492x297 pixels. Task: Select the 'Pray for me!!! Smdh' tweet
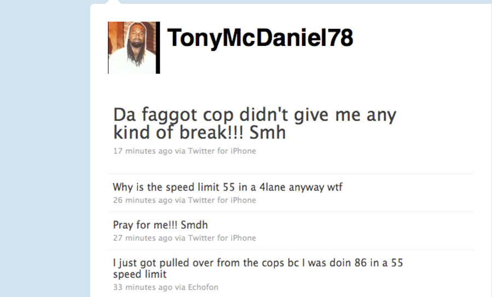click(x=160, y=225)
